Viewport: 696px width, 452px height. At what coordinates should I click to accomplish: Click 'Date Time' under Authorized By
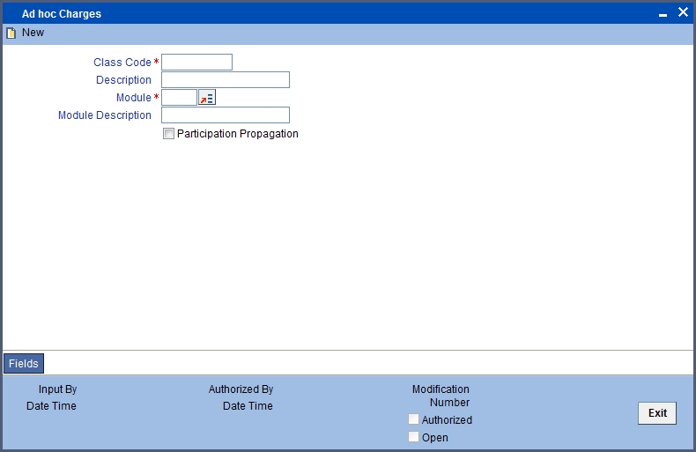click(x=248, y=406)
